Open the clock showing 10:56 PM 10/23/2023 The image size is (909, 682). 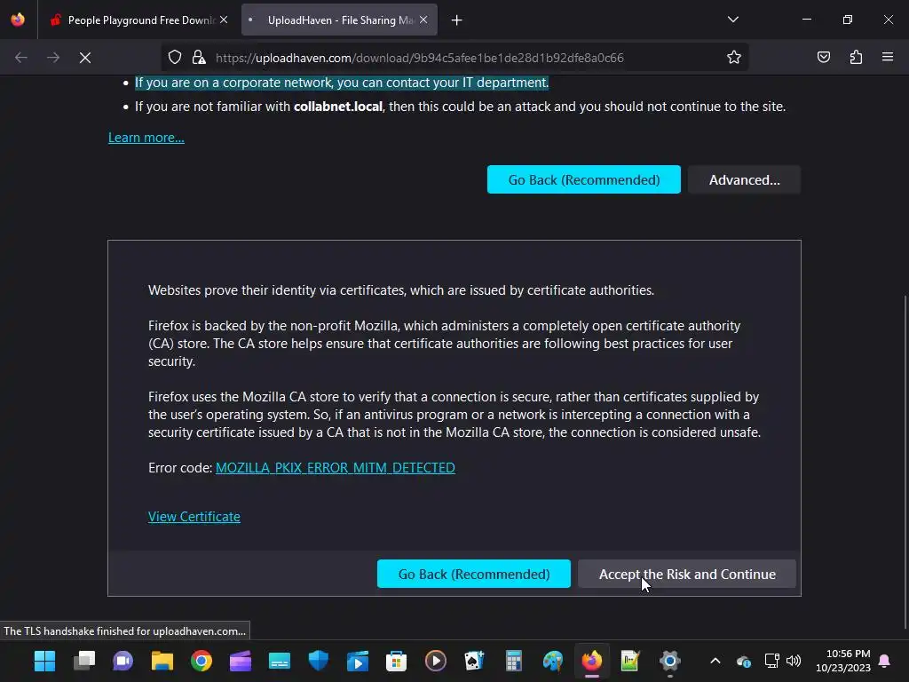[843, 661]
